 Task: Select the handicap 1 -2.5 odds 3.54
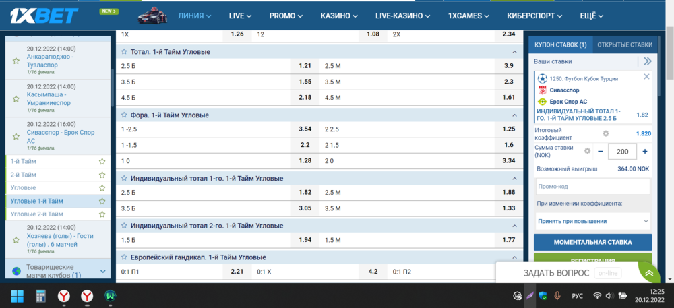click(305, 129)
